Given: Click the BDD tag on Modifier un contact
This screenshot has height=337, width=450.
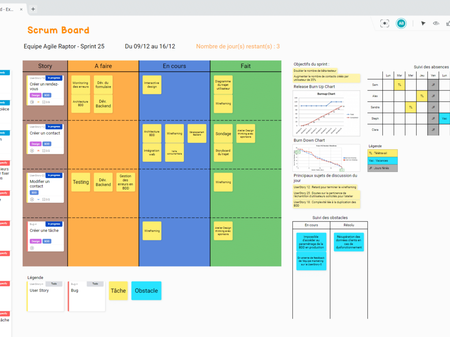Looking at the screenshot, I should click(x=34, y=192).
